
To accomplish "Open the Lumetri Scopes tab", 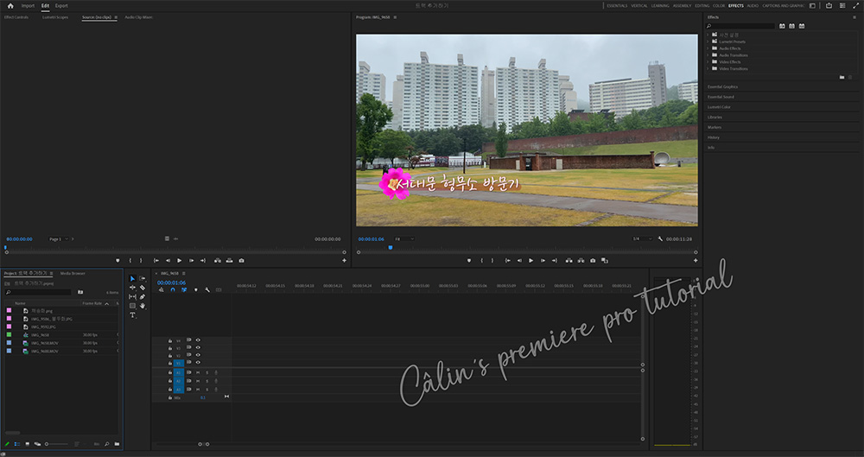I will click(55, 17).
